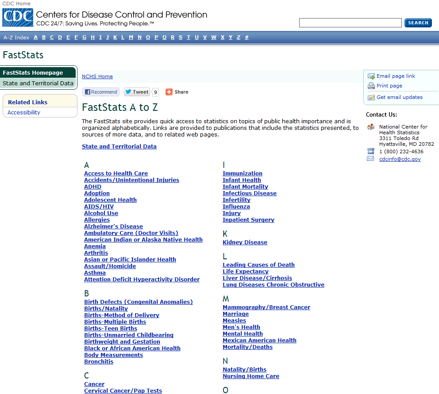The width and height of the screenshot is (439, 394).
Task: Open letter M in A-Z Index
Action: point(131,38)
